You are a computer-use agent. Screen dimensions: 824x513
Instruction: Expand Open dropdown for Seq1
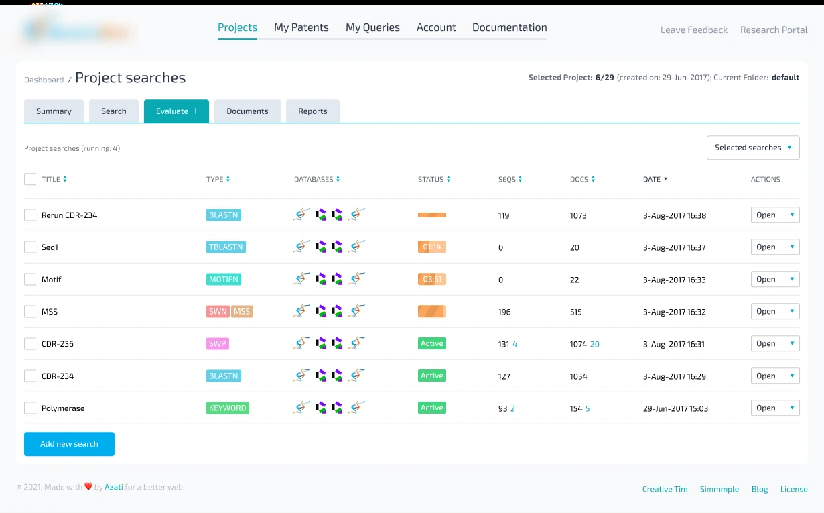tap(775, 247)
